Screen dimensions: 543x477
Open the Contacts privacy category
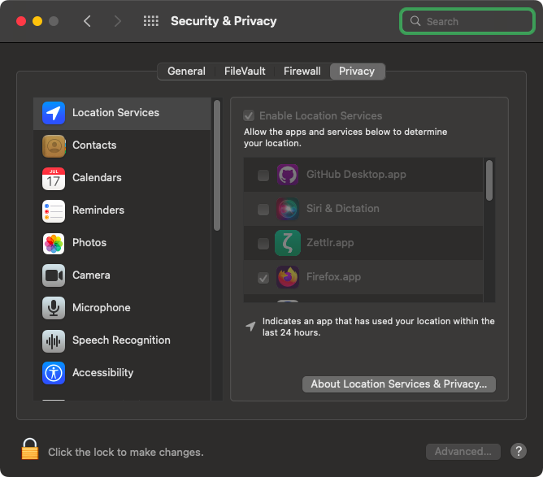[x=94, y=145]
